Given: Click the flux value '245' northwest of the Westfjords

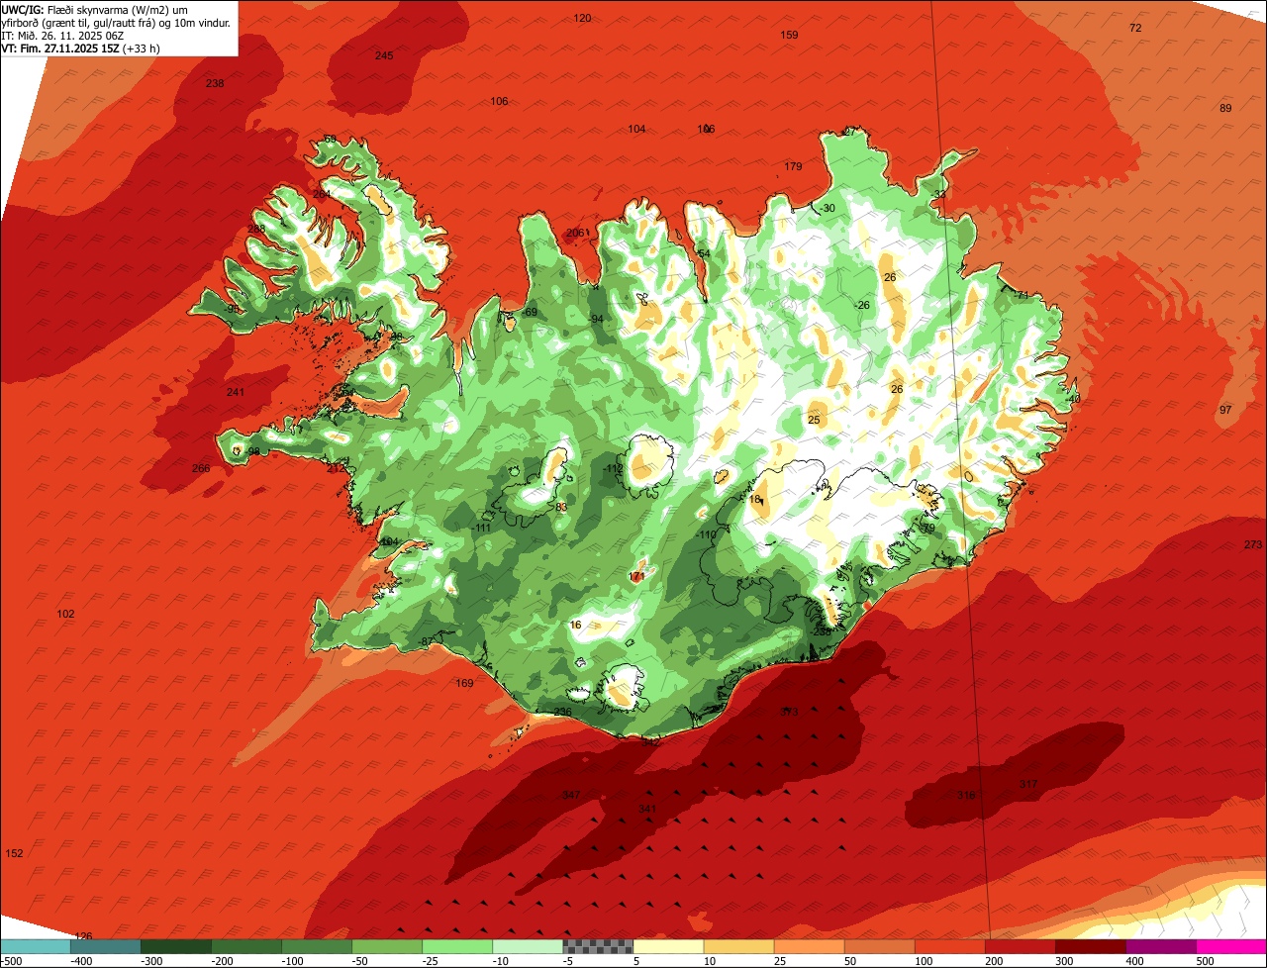Looking at the screenshot, I should (x=384, y=56).
